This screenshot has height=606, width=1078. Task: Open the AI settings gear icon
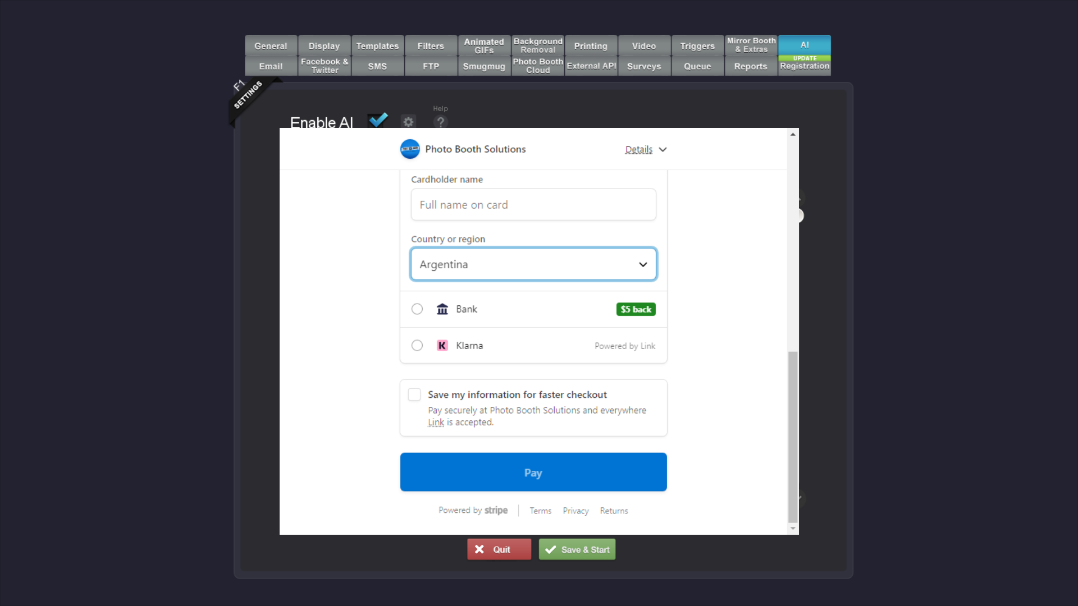(408, 122)
